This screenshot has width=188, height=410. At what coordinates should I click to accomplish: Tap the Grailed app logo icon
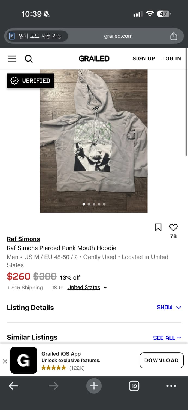24,360
